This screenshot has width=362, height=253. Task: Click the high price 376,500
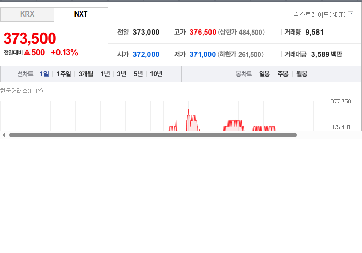[203, 32]
